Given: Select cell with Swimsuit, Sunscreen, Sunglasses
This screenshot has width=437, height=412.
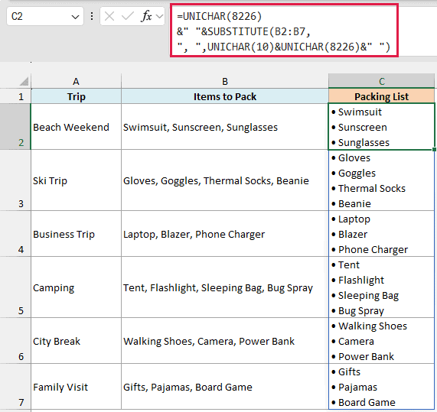Looking at the screenshot, I should coord(225,127).
